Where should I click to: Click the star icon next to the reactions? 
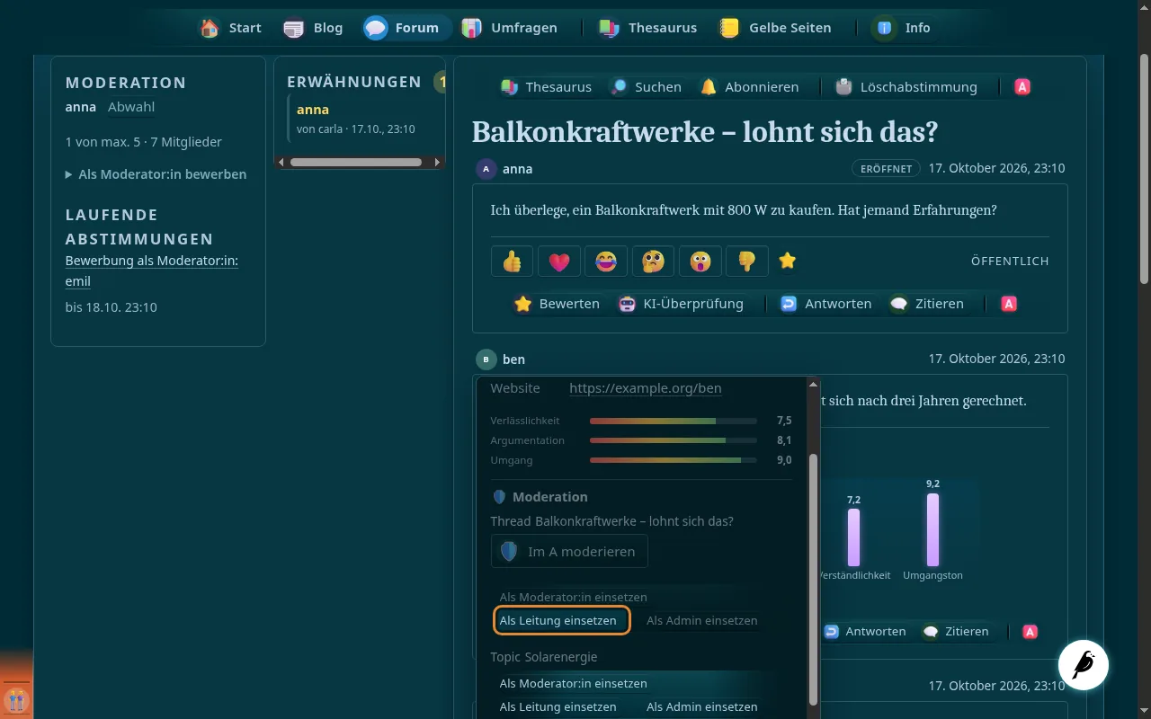point(788,261)
